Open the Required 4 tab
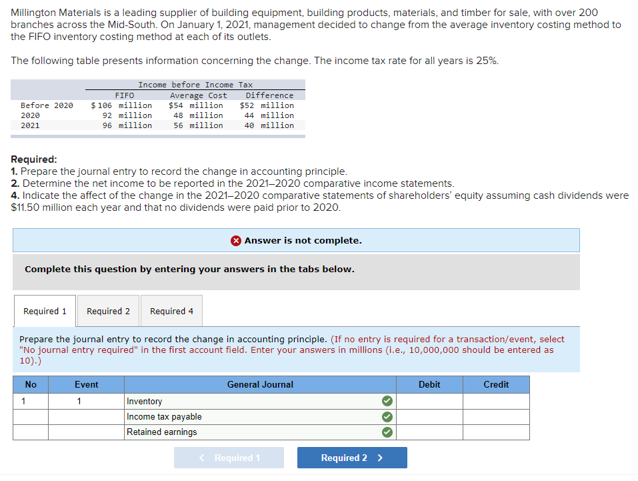The width and height of the screenshot is (638, 481). tap(172, 311)
